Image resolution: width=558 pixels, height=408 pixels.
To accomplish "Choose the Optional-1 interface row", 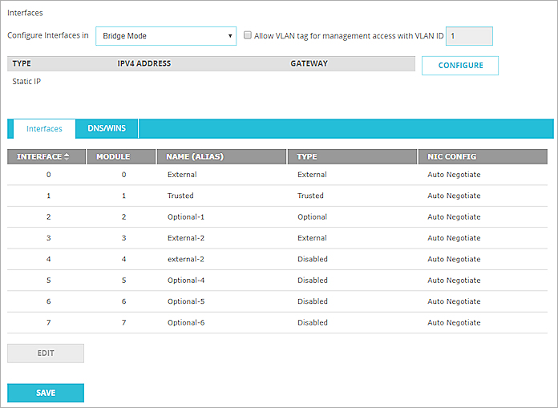I will click(186, 217).
